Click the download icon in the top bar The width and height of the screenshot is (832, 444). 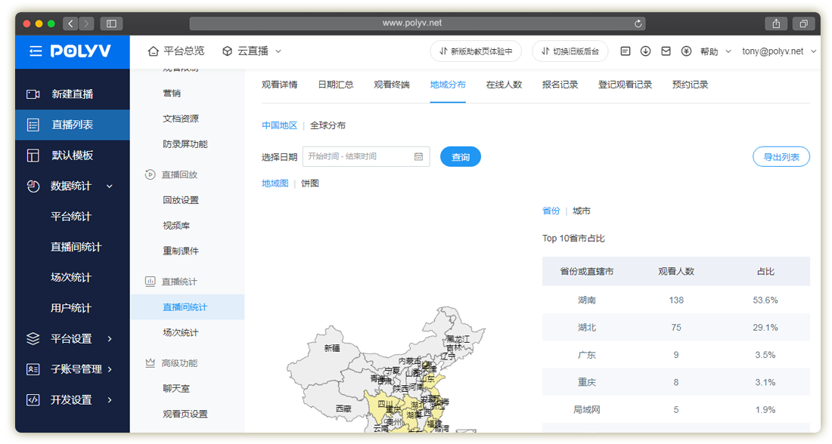(x=645, y=51)
